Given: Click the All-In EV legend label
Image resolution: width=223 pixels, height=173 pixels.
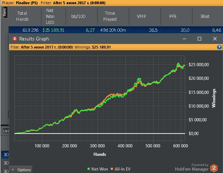Looking at the screenshot, I should [x=123, y=169].
